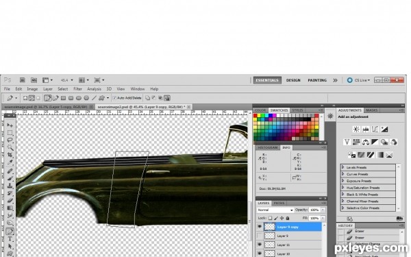Open the Filter menu

click(x=77, y=89)
